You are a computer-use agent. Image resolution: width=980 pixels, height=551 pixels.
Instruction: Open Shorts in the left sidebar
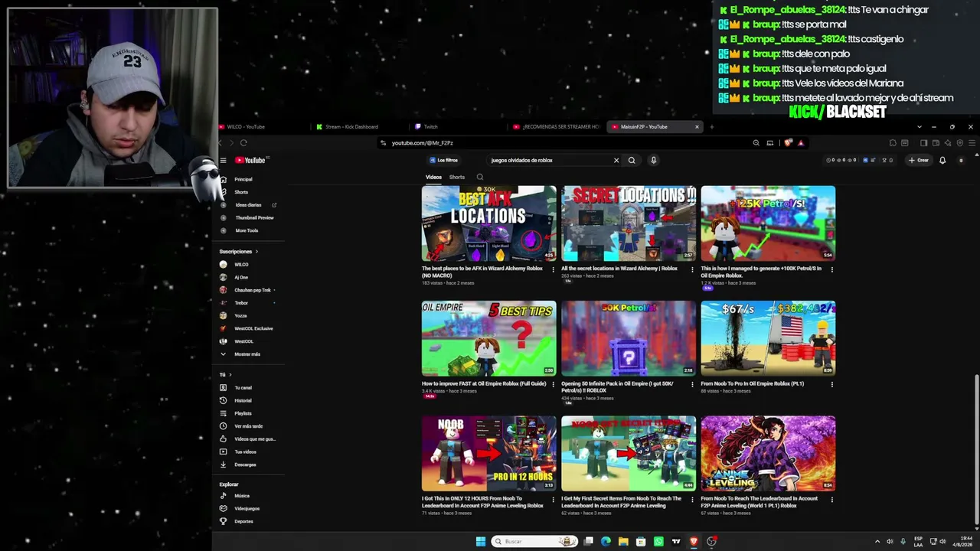pyautogui.click(x=241, y=192)
